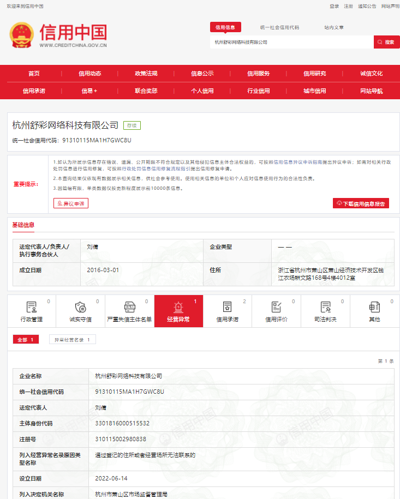The width and height of the screenshot is (400, 499).
Task: Select 经营异常 alarm icon
Action: point(178,307)
